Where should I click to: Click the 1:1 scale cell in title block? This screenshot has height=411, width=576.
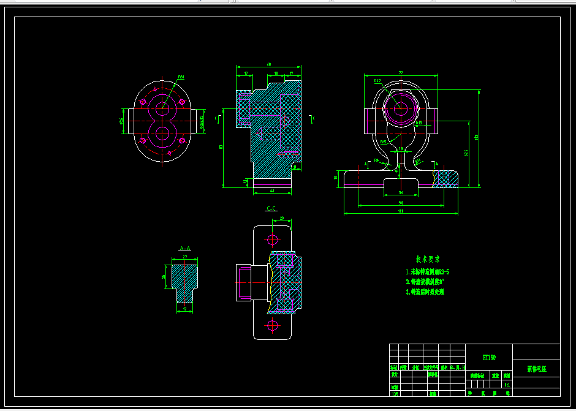(x=507, y=385)
